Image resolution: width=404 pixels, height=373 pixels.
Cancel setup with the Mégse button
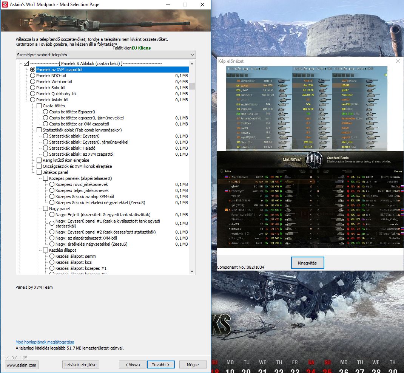tap(193, 365)
